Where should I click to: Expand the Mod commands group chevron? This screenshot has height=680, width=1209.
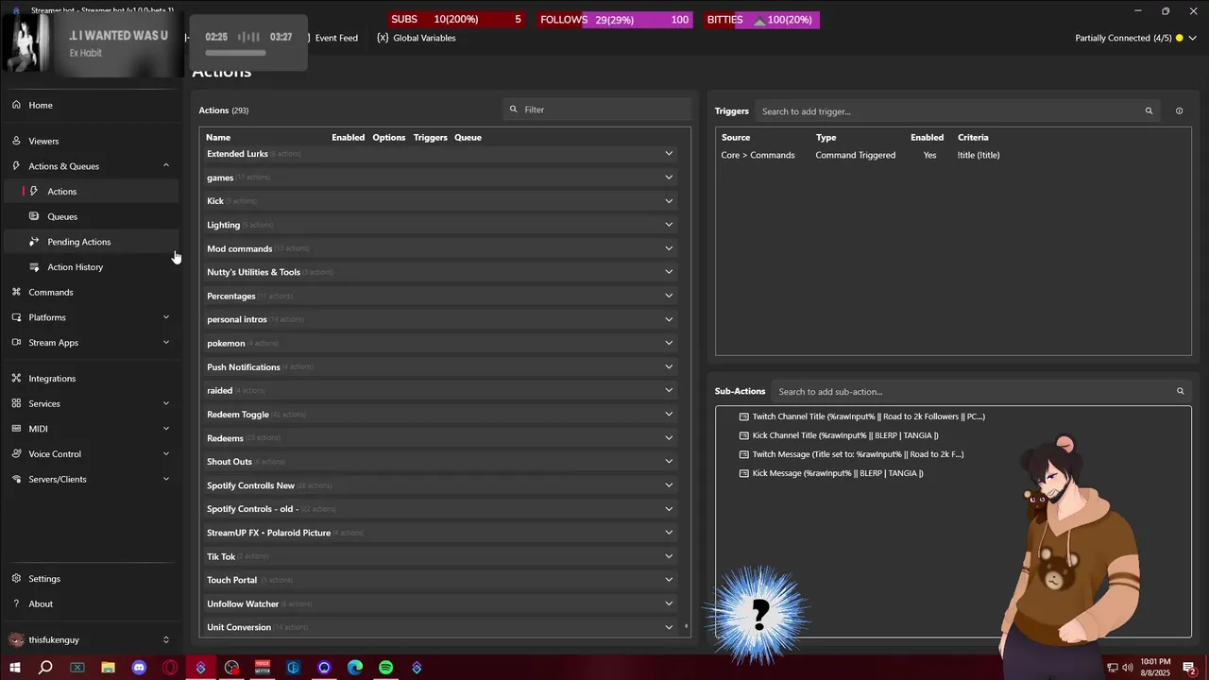tap(669, 248)
